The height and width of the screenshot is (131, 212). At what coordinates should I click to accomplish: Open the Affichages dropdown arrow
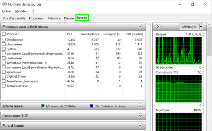[201, 27]
